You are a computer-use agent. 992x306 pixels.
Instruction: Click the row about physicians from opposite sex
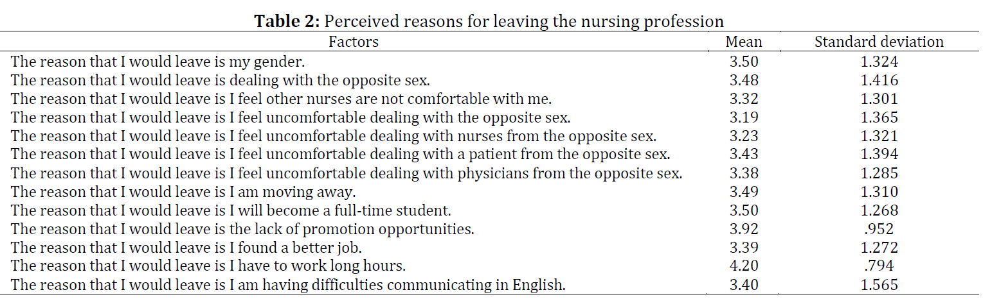tap(495, 173)
